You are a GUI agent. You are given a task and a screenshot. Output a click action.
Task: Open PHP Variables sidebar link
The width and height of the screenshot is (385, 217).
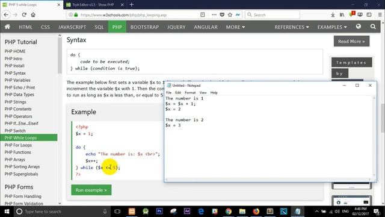click(x=17, y=80)
